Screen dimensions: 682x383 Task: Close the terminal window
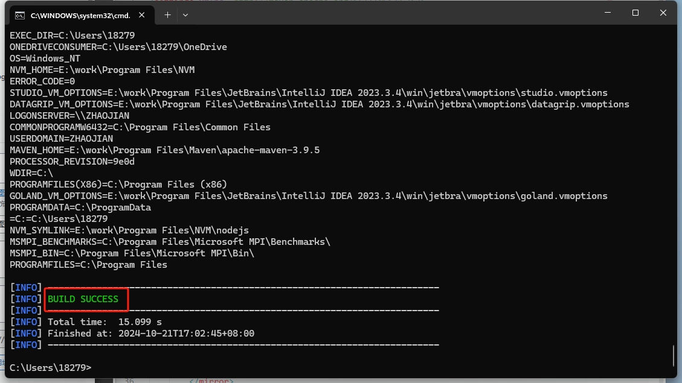point(663,13)
